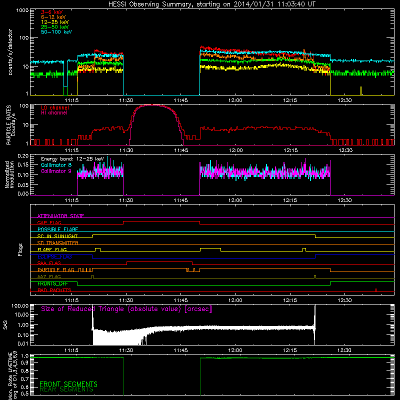Click the 'Normalized modulation' axis label

pyautogui.click(x=9, y=174)
